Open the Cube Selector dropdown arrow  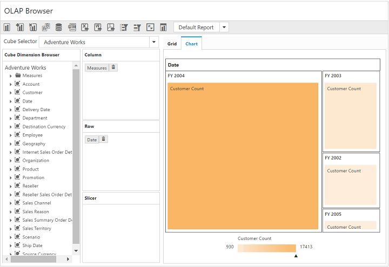[154, 42]
